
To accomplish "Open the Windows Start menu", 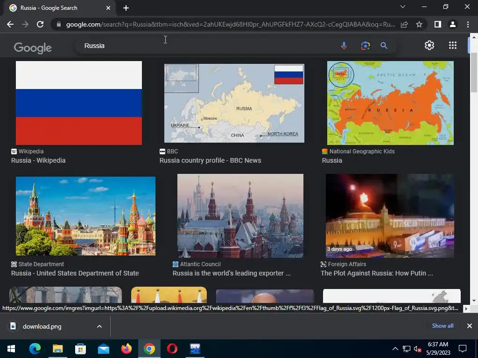I will [11, 349].
